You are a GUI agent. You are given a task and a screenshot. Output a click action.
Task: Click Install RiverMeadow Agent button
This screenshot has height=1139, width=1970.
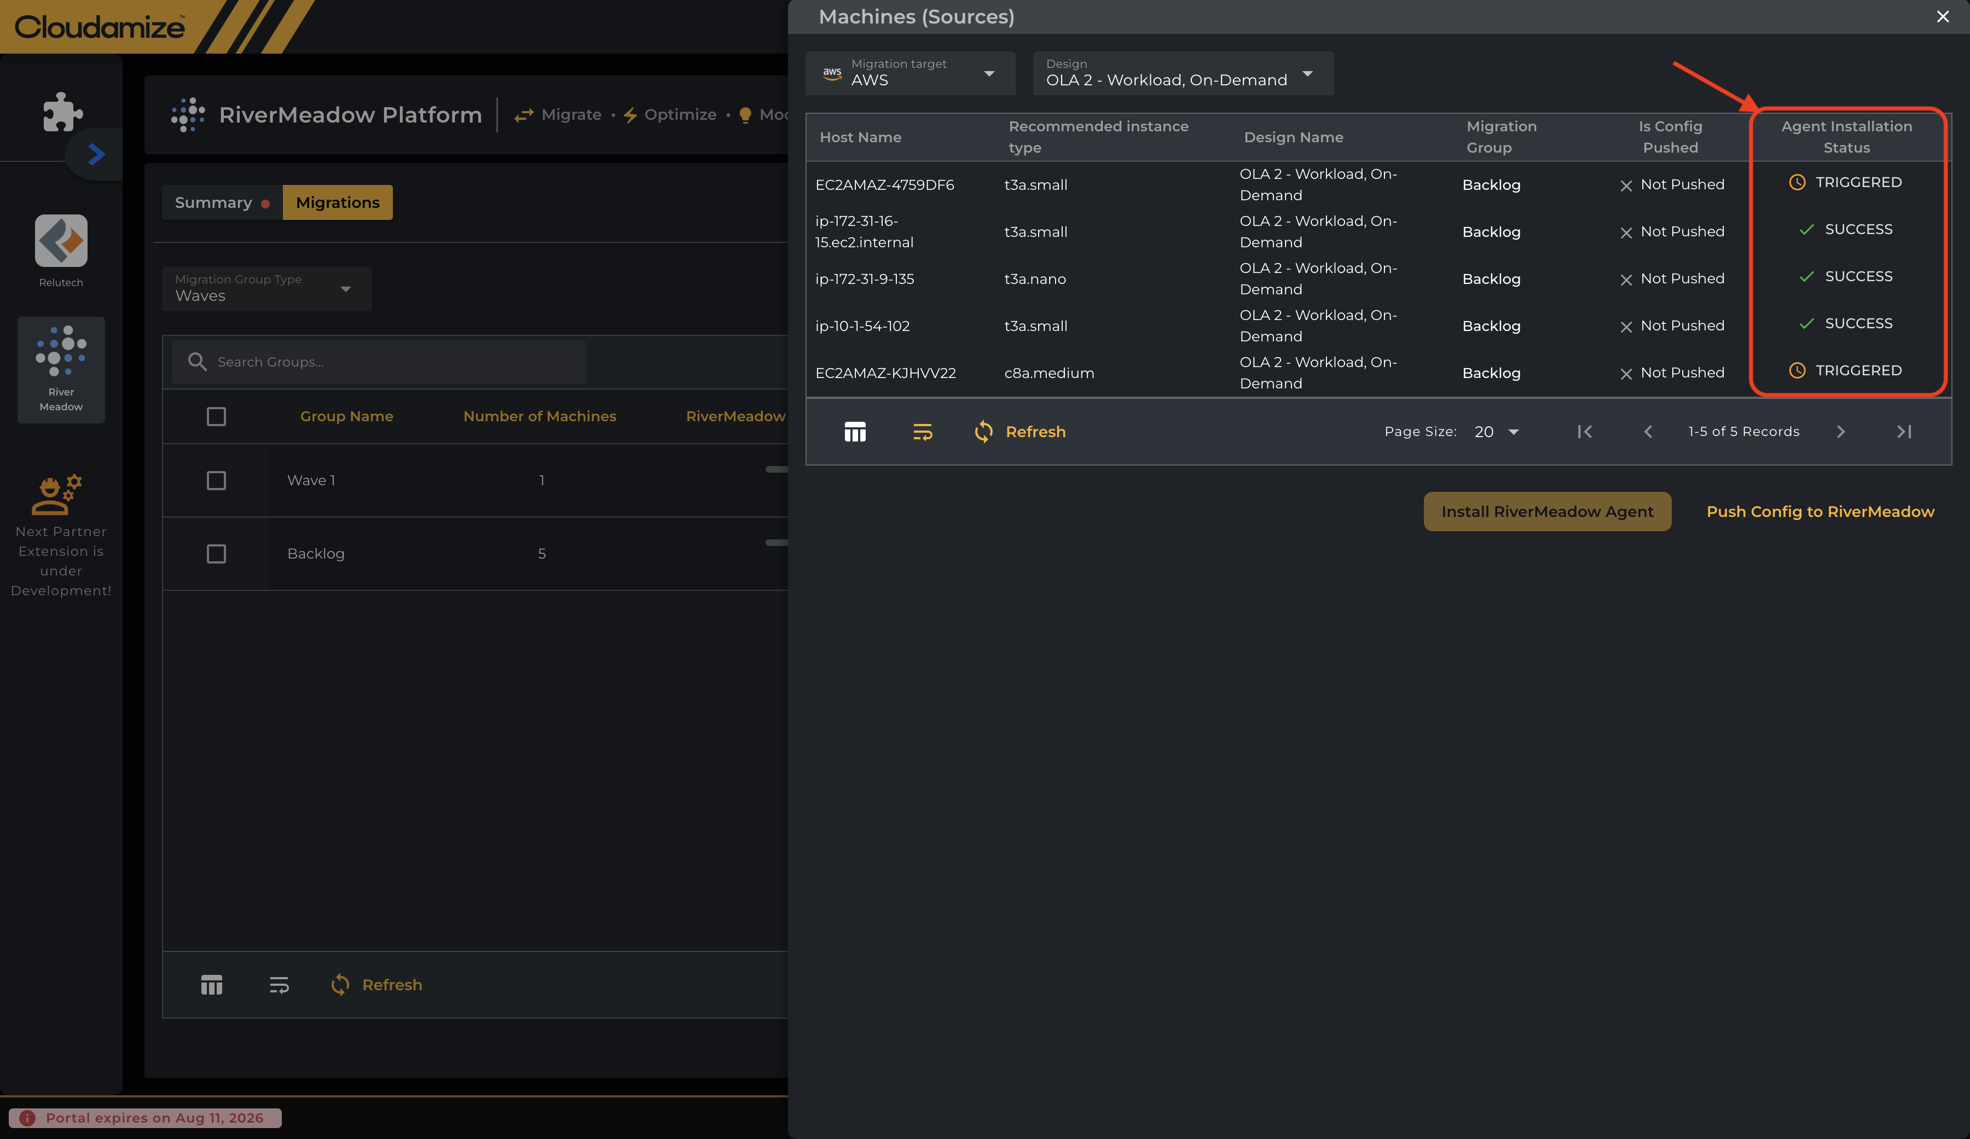pyautogui.click(x=1547, y=512)
